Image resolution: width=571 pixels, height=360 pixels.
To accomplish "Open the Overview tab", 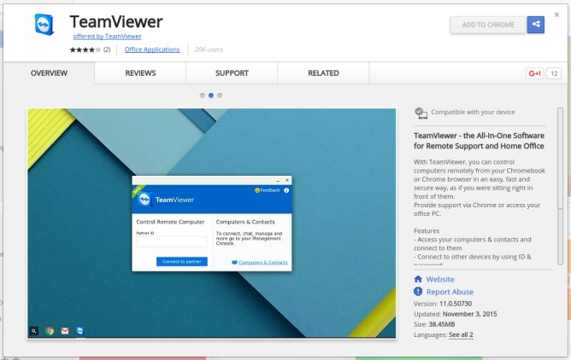I will pos(49,73).
